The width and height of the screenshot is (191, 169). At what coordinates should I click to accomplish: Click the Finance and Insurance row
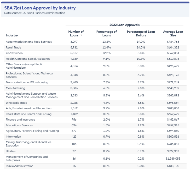tap(95, 120)
